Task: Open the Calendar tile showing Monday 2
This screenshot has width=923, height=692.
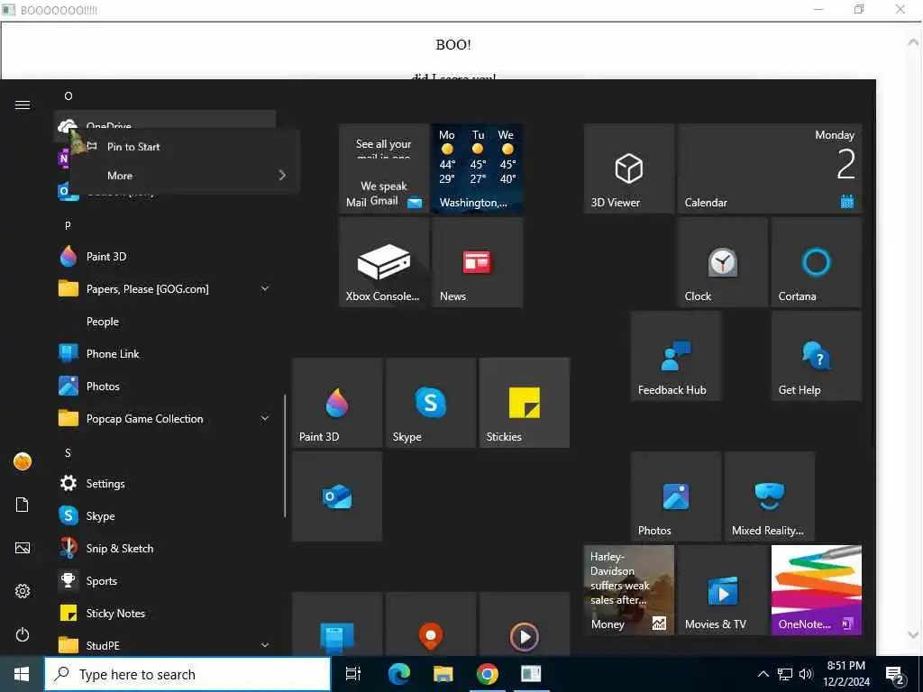Action: click(770, 168)
